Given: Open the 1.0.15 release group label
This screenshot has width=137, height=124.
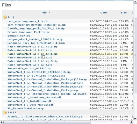Looking at the screenshot, I should coord(12,112).
